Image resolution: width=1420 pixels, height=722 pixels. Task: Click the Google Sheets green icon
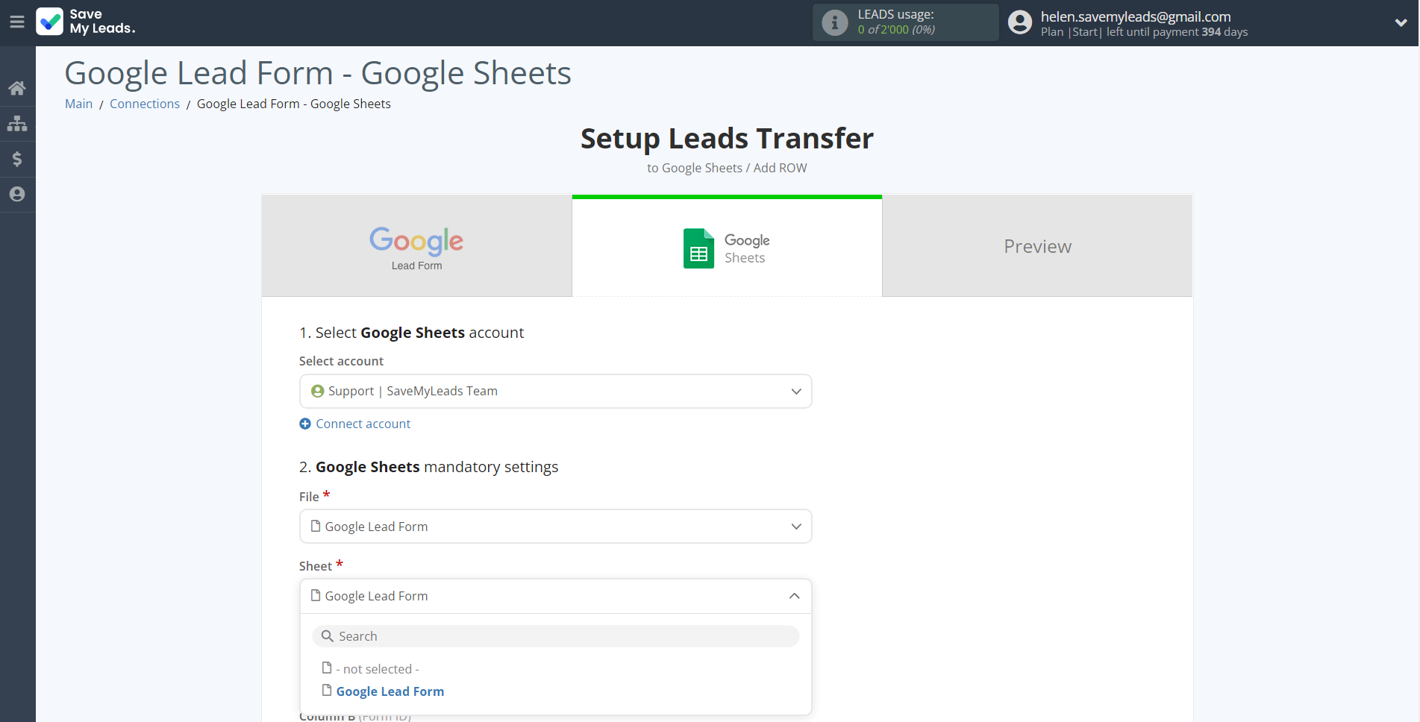point(698,248)
